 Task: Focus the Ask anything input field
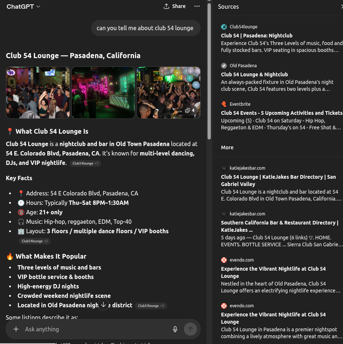[97, 329]
